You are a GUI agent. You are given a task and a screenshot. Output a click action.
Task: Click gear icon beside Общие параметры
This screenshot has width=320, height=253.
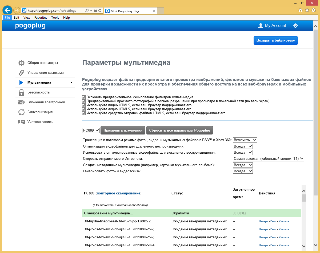[x=21, y=63]
